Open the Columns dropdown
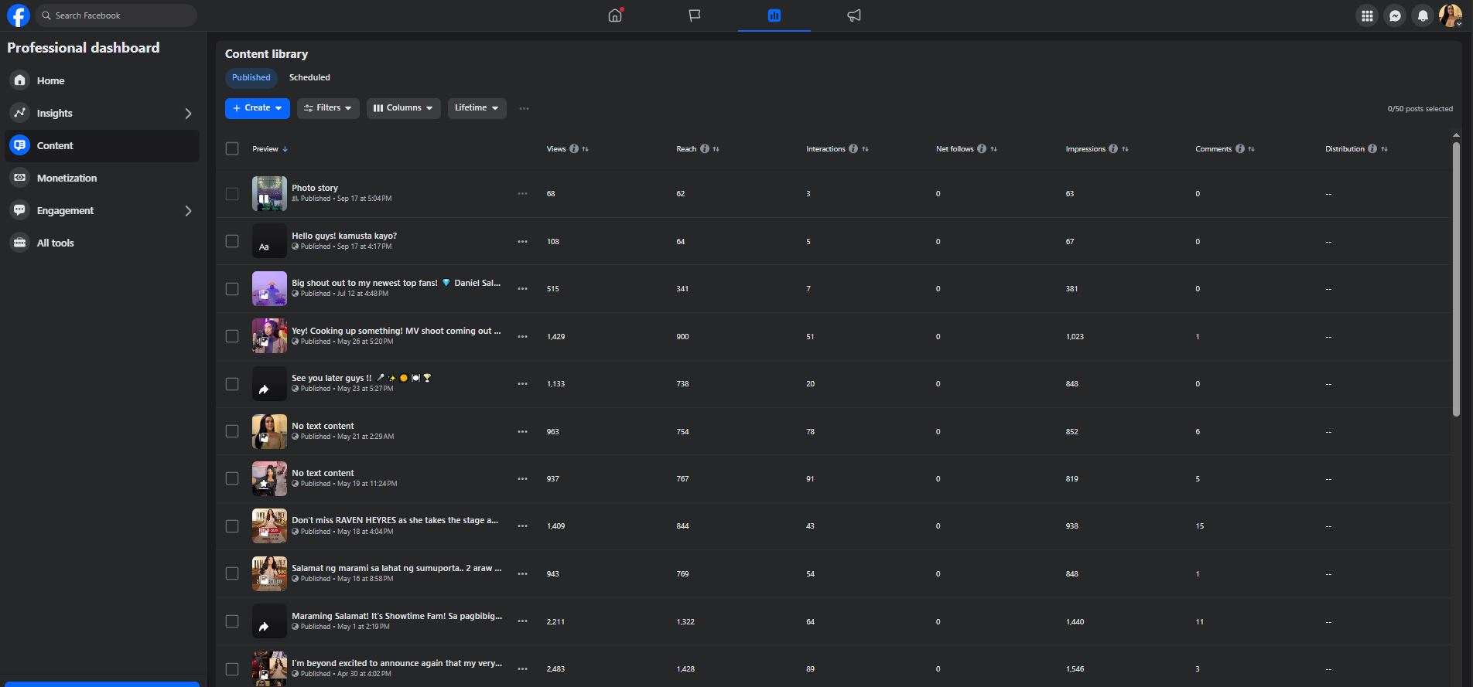 pos(403,108)
